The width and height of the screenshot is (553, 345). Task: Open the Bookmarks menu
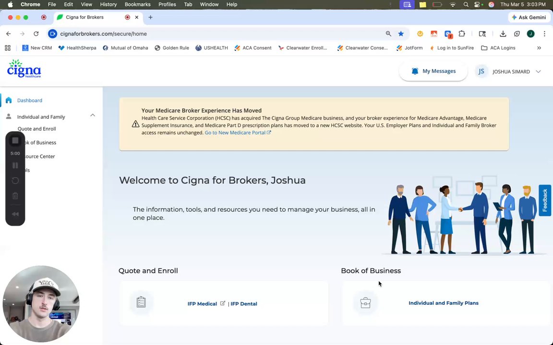(138, 5)
